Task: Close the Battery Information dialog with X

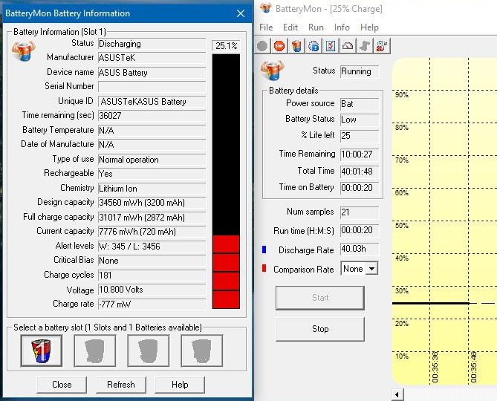Action: pyautogui.click(x=241, y=13)
